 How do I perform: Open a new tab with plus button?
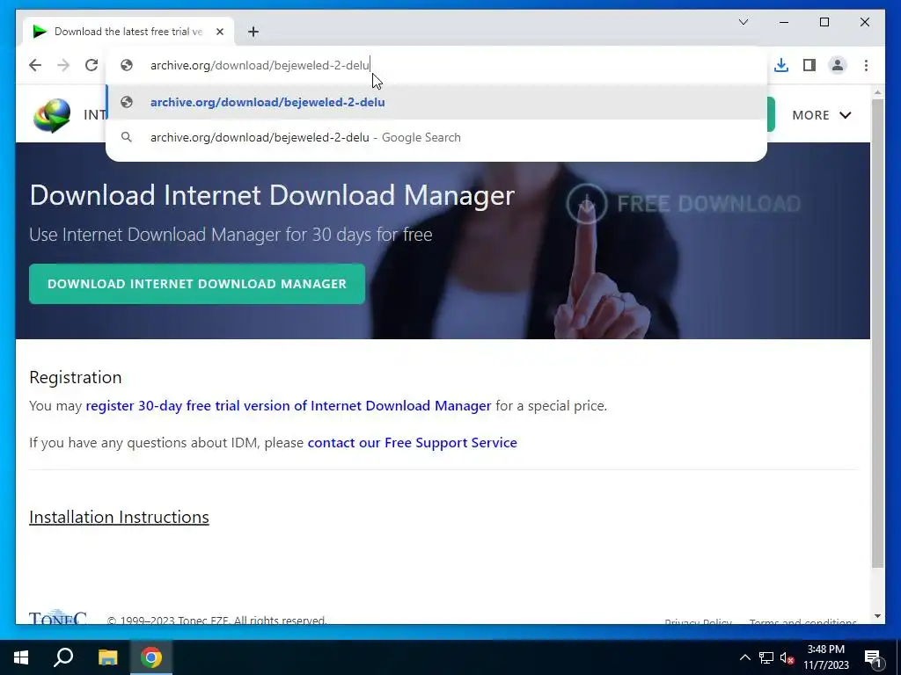(253, 32)
